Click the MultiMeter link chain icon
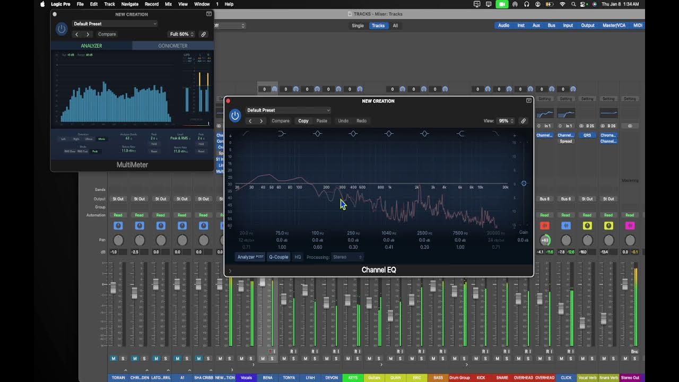The image size is (679, 382). point(203,34)
